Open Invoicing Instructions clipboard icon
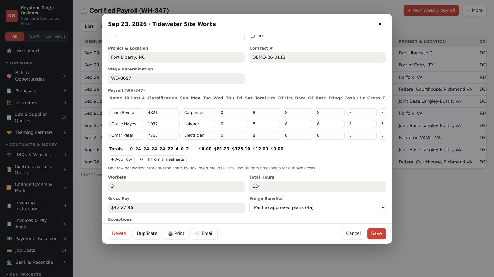This screenshot has height=277, width=494. click(9, 206)
